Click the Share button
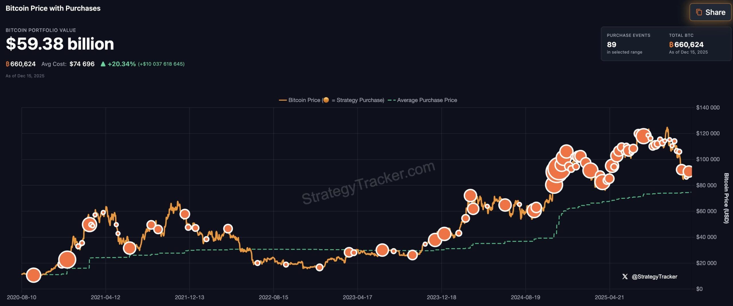The height and width of the screenshot is (306, 733). click(x=710, y=12)
